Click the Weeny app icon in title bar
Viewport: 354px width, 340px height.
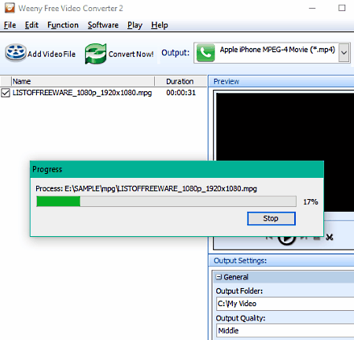pyautogui.click(x=9, y=8)
